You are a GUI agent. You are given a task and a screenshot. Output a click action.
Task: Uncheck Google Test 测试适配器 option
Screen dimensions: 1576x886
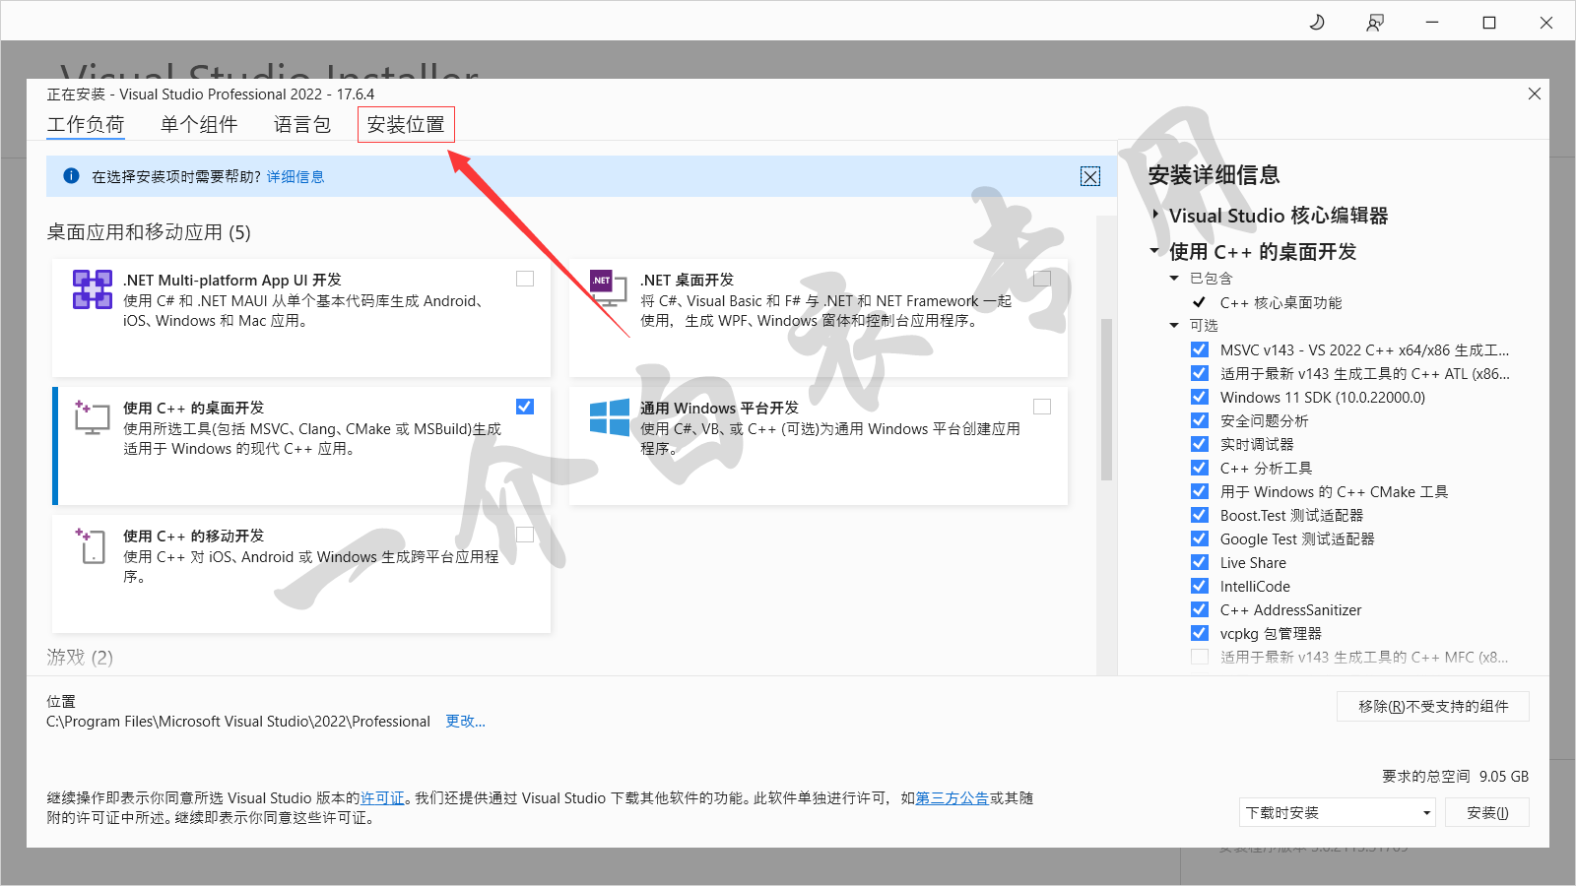[x=1200, y=538]
